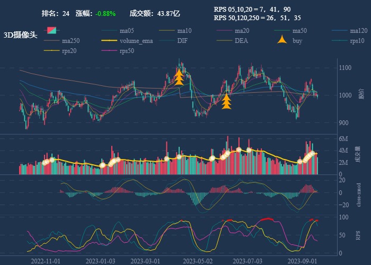Click the buy signal arrows near price 1000
371x265 pixels.
click(x=226, y=101)
